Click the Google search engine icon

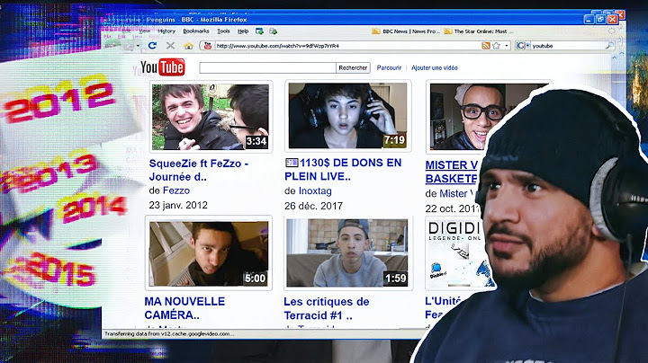(x=521, y=45)
